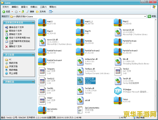Viewport: 158px width, 120px height.
Task: Select the msvcr120.dll file icon
Action: pos(42,42)
